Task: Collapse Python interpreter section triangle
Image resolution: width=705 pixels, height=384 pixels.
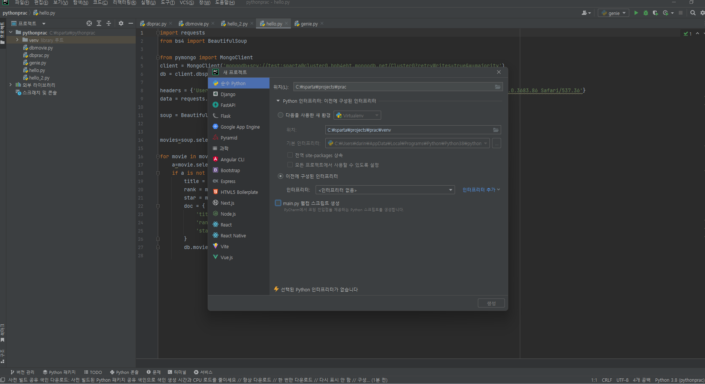Action: tap(278, 101)
